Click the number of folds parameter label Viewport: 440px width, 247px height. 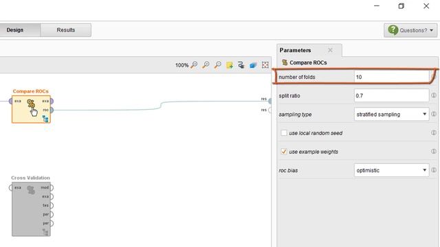297,77
